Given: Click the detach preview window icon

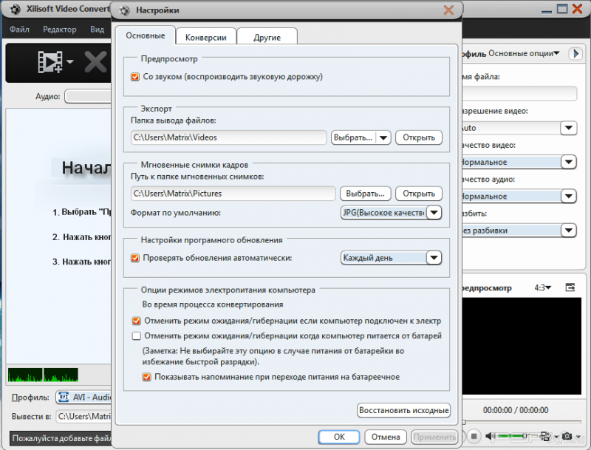Looking at the screenshot, I should click(570, 287).
